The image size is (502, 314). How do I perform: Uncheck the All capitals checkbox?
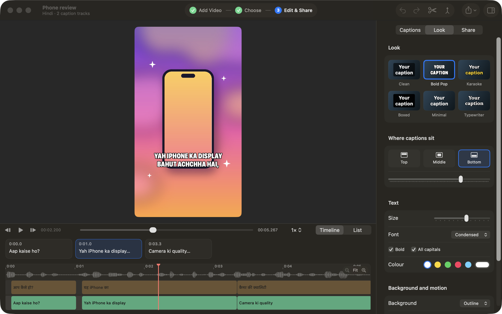tap(414, 249)
